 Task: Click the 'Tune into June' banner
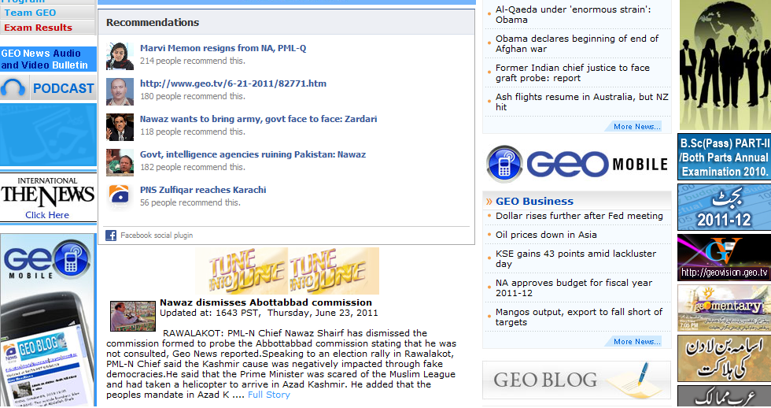287,271
